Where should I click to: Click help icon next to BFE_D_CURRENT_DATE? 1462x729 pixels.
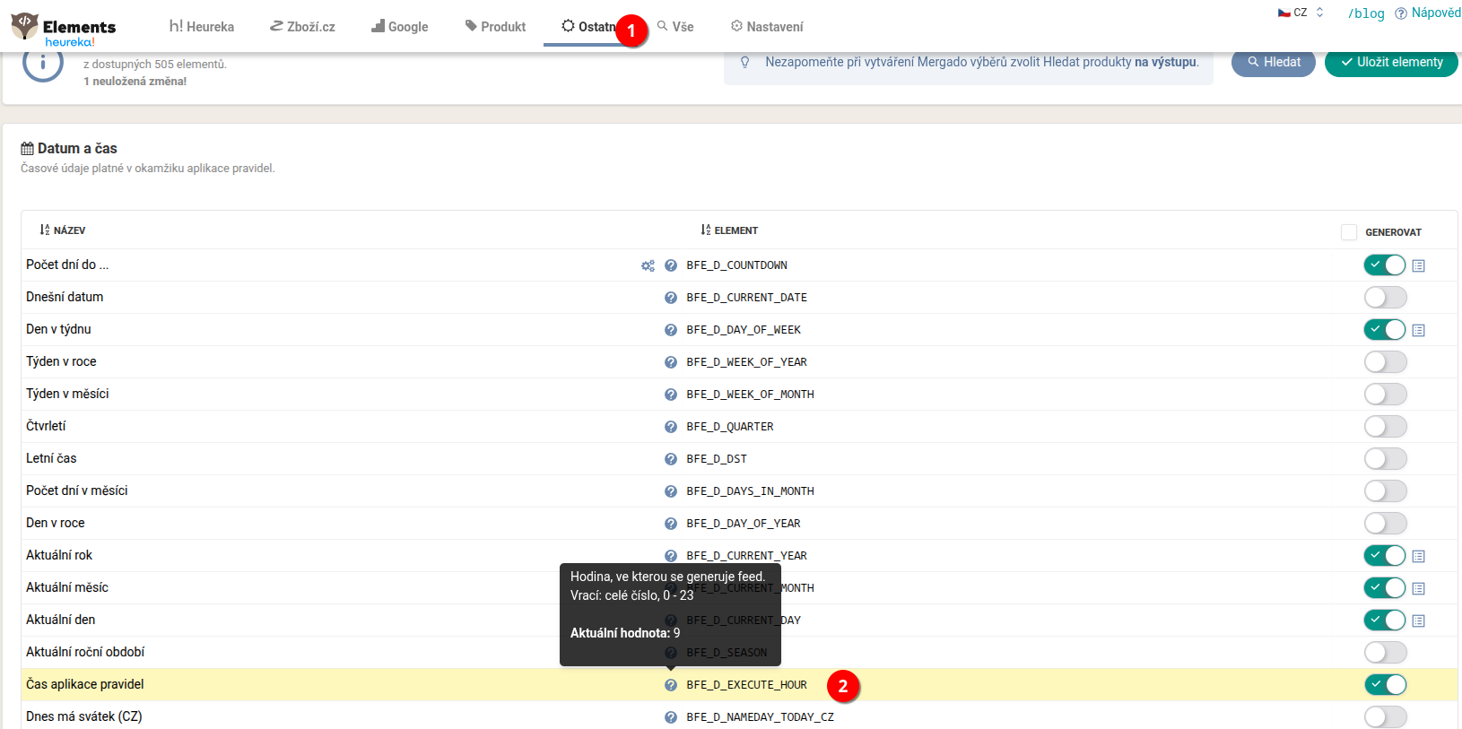tap(671, 298)
